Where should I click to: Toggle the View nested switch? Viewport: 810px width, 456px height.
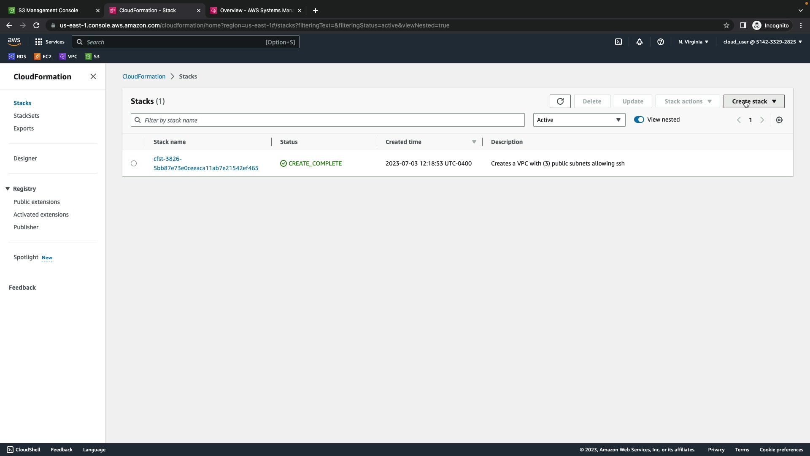(639, 119)
